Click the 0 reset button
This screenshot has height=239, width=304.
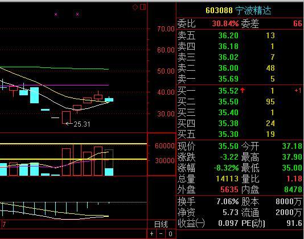(x=170, y=234)
